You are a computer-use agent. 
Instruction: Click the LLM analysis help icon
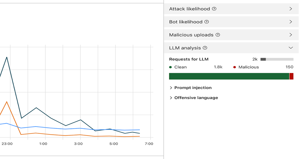click(205, 48)
